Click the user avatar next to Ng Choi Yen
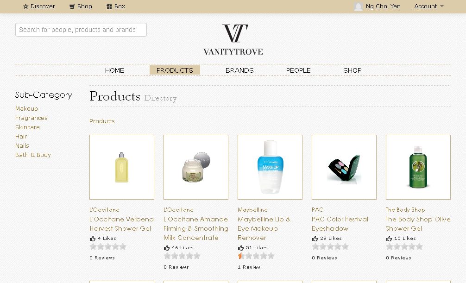 [359, 6]
